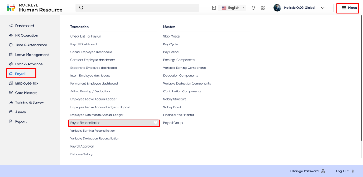Open Salary Structure master
This screenshot has width=363, height=177.
pos(174,99)
